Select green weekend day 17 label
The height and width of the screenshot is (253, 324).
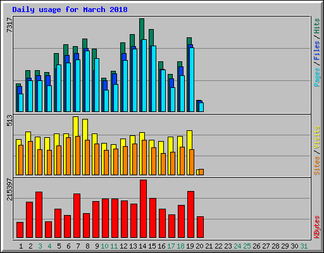(x=171, y=246)
